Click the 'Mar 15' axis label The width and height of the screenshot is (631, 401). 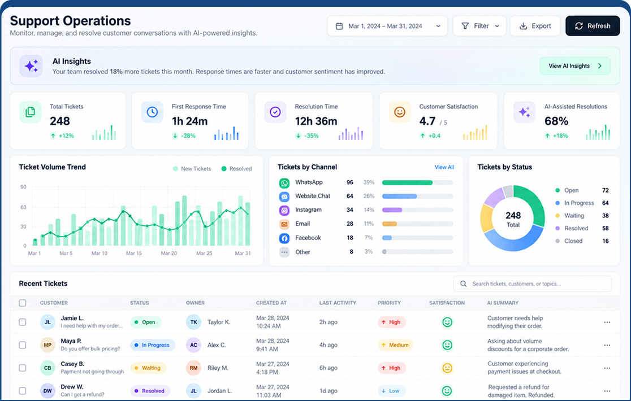tap(134, 254)
